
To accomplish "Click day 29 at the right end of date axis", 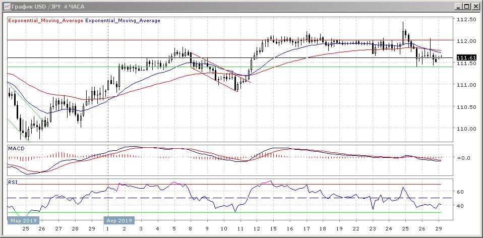I will pyautogui.click(x=438, y=228).
